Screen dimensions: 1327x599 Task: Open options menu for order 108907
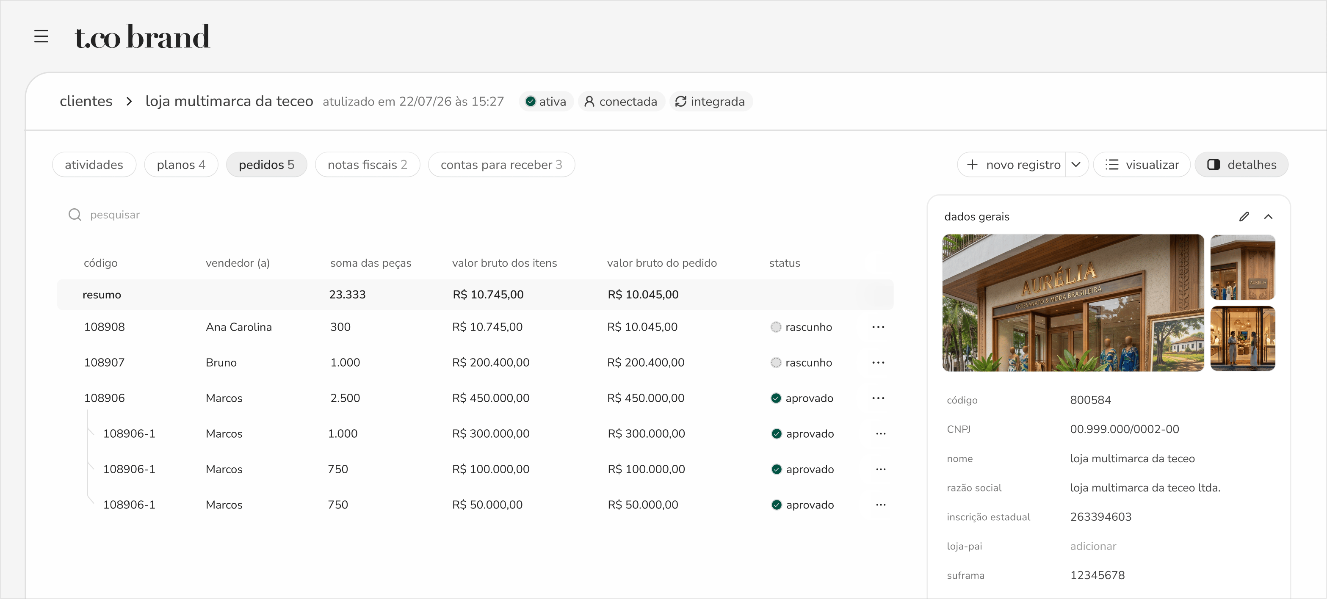click(878, 363)
